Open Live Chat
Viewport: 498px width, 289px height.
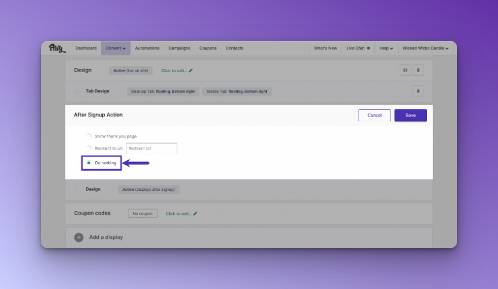(x=358, y=48)
